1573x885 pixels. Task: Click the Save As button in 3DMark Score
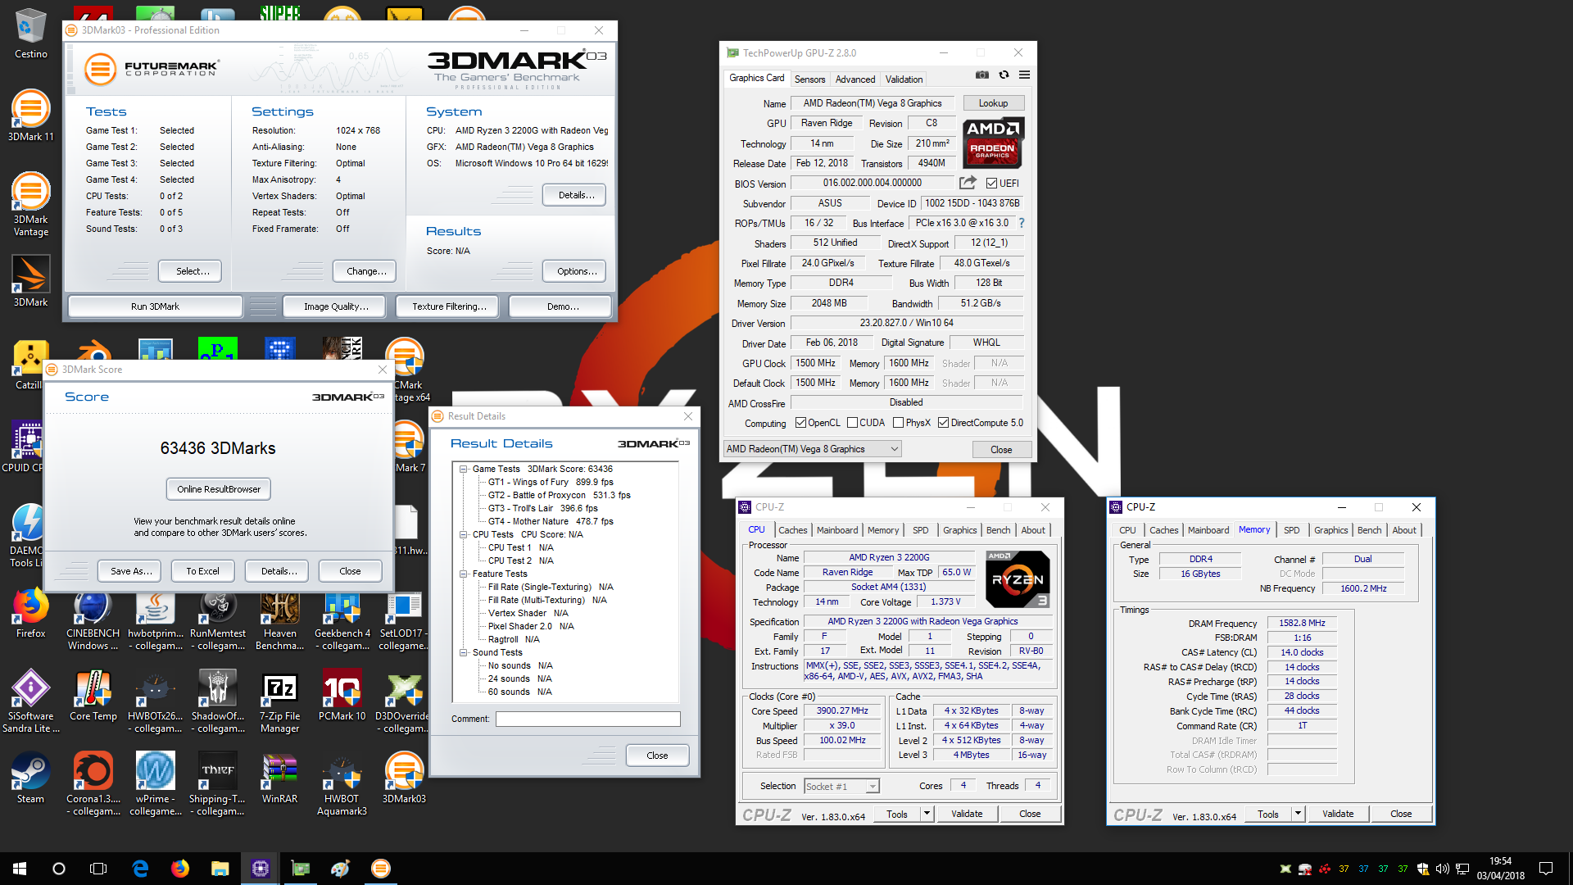[x=131, y=571]
